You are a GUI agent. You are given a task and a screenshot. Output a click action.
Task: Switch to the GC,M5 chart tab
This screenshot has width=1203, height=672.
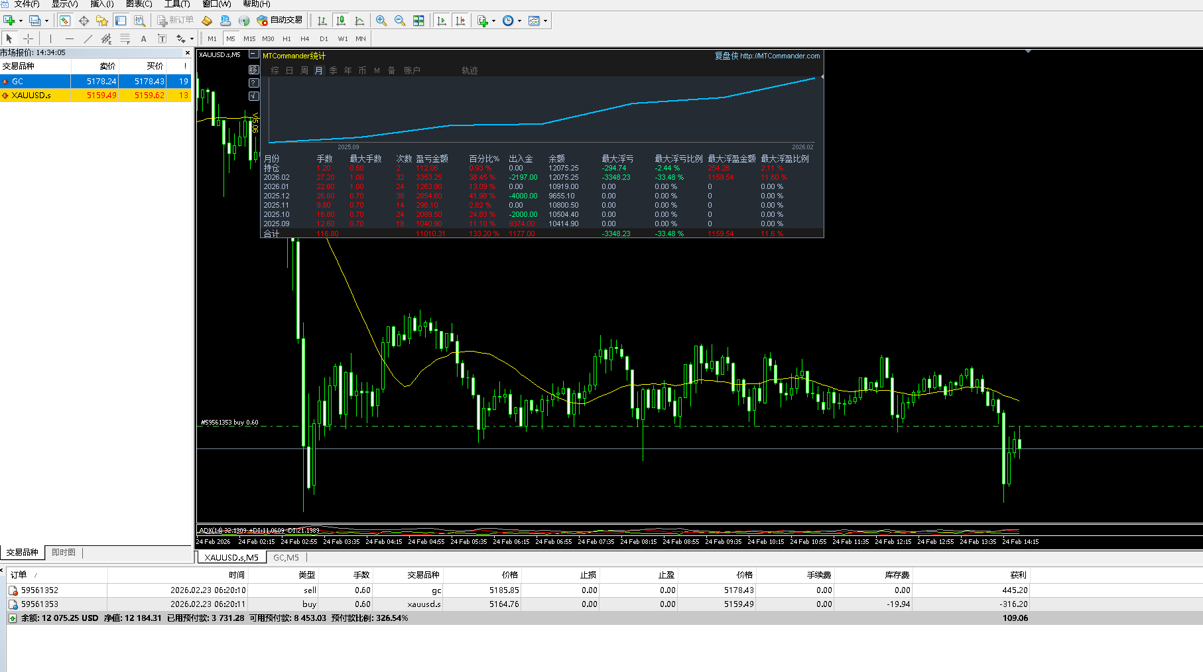tap(286, 557)
